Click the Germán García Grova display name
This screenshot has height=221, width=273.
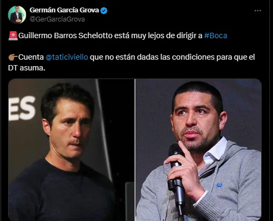coord(64,10)
